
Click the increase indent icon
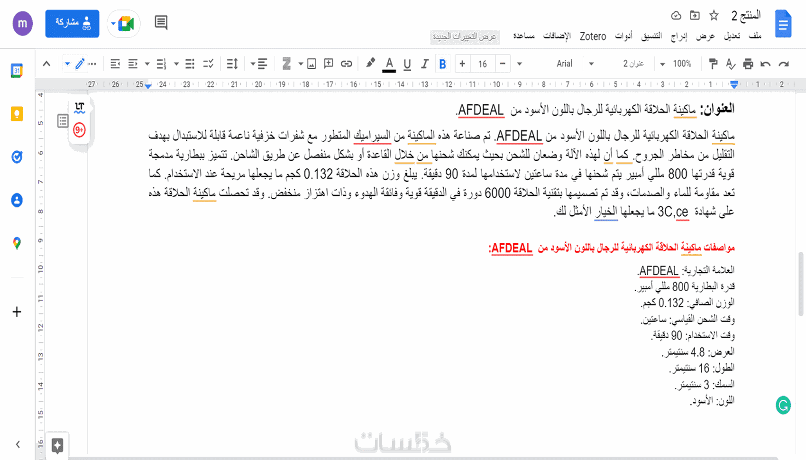coord(133,64)
